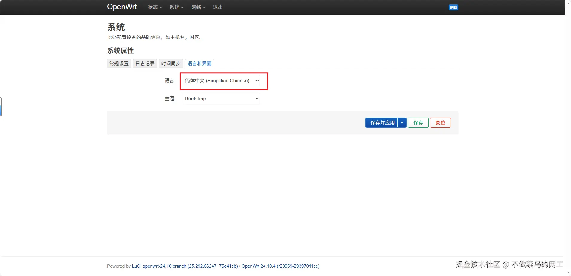
Task: Open the 主题 Bootstrap dropdown
Action: pos(221,98)
